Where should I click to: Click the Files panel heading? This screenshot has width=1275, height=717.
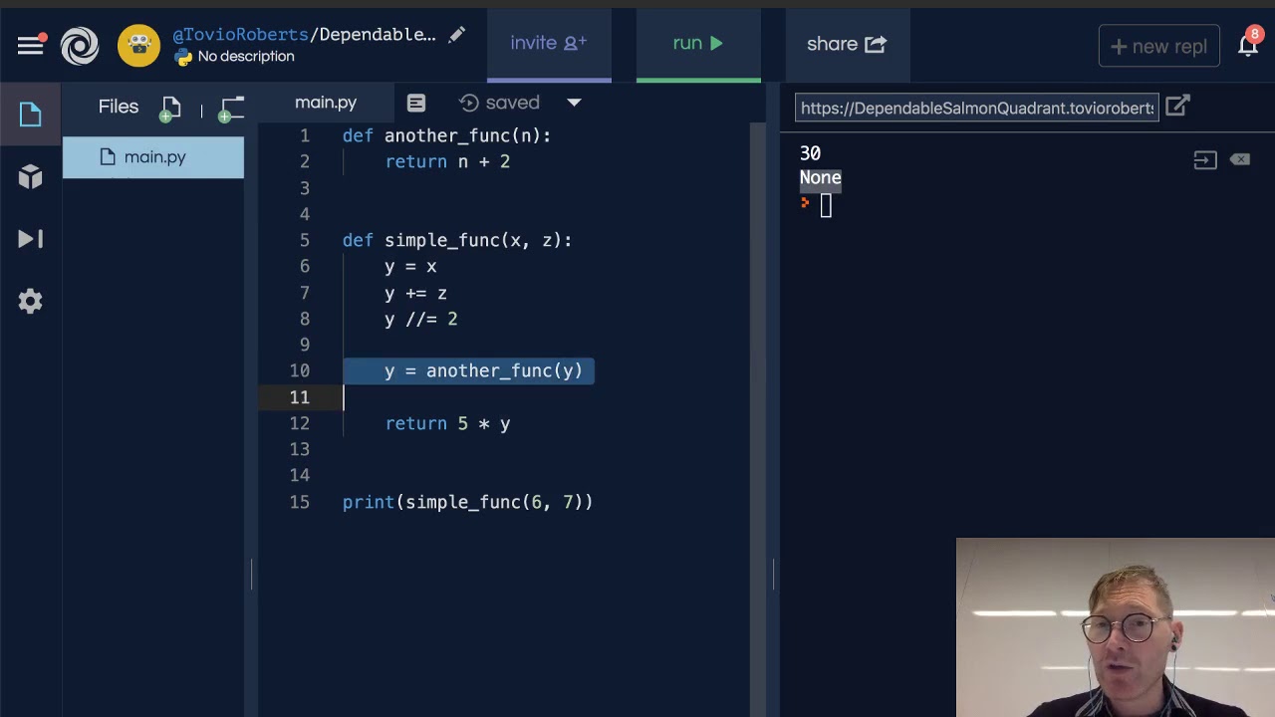point(119,107)
